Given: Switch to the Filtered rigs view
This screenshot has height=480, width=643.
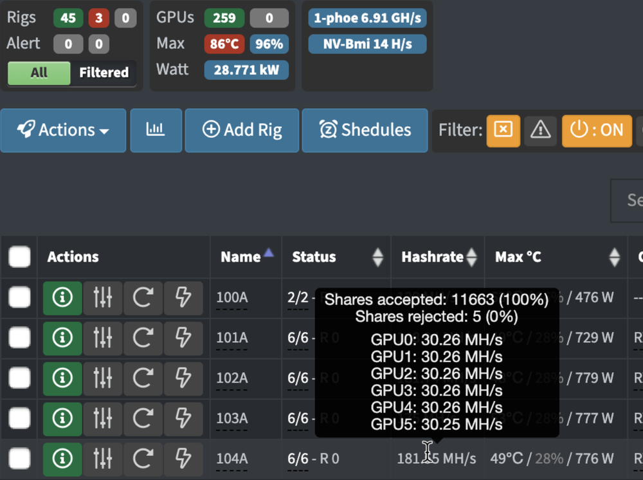Looking at the screenshot, I should pyautogui.click(x=104, y=73).
